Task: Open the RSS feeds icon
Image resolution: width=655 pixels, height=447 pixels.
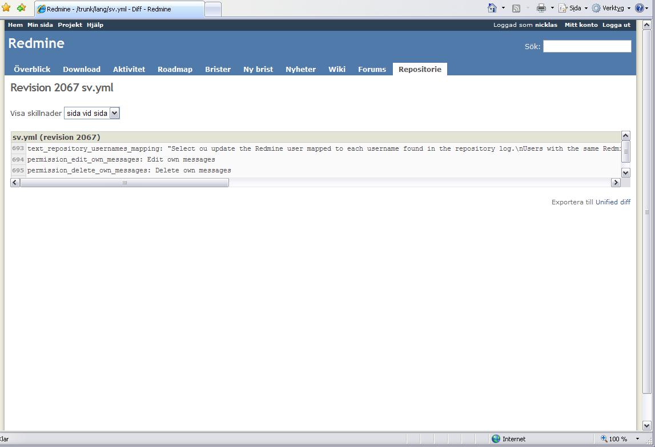Action: tap(516, 9)
